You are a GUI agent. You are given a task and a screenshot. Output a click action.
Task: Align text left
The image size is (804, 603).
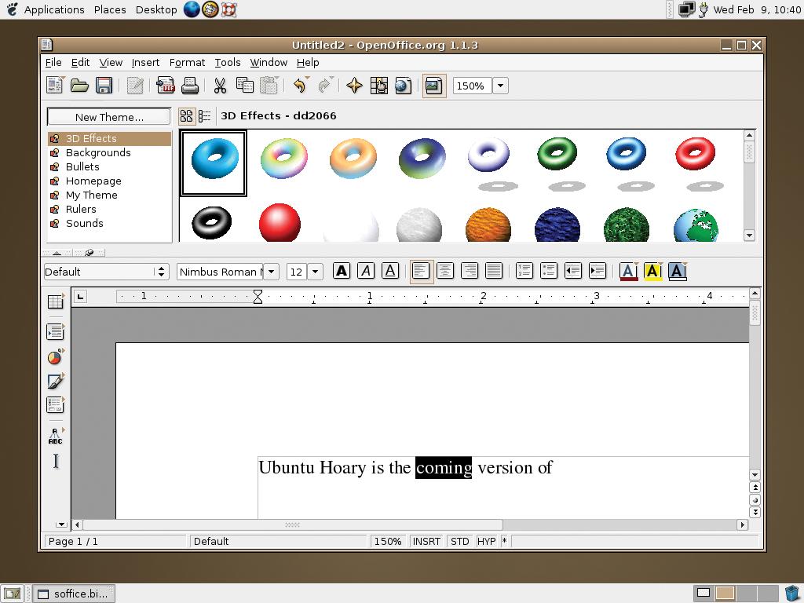[422, 271]
